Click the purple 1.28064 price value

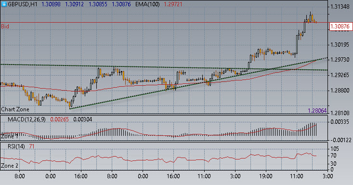pyautogui.click(x=317, y=111)
